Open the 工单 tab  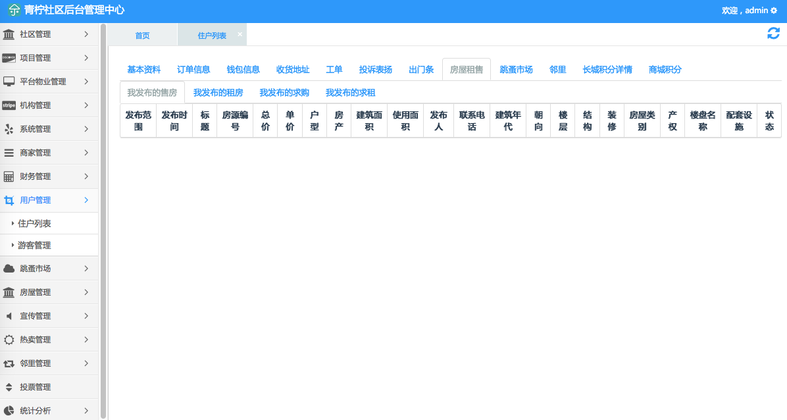334,69
